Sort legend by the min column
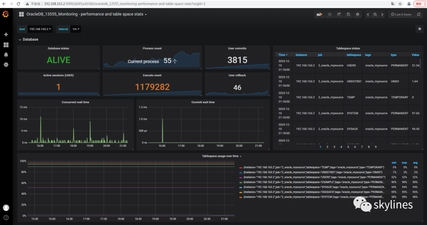 click(x=394, y=163)
